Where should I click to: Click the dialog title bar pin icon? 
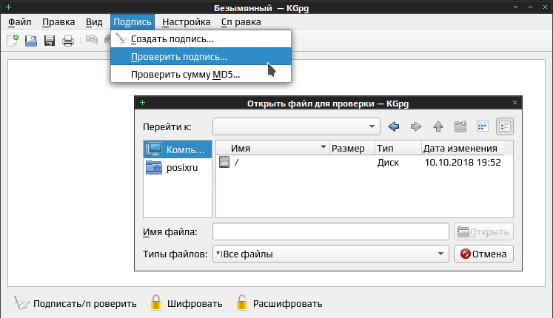[142, 103]
